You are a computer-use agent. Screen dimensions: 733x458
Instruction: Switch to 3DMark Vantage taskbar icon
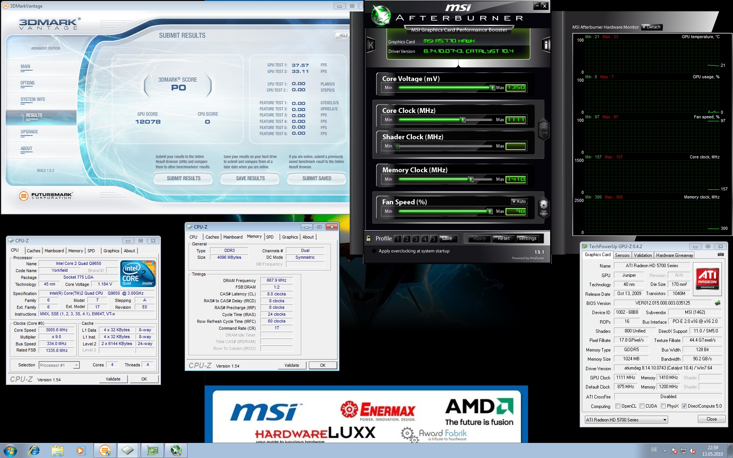105,451
